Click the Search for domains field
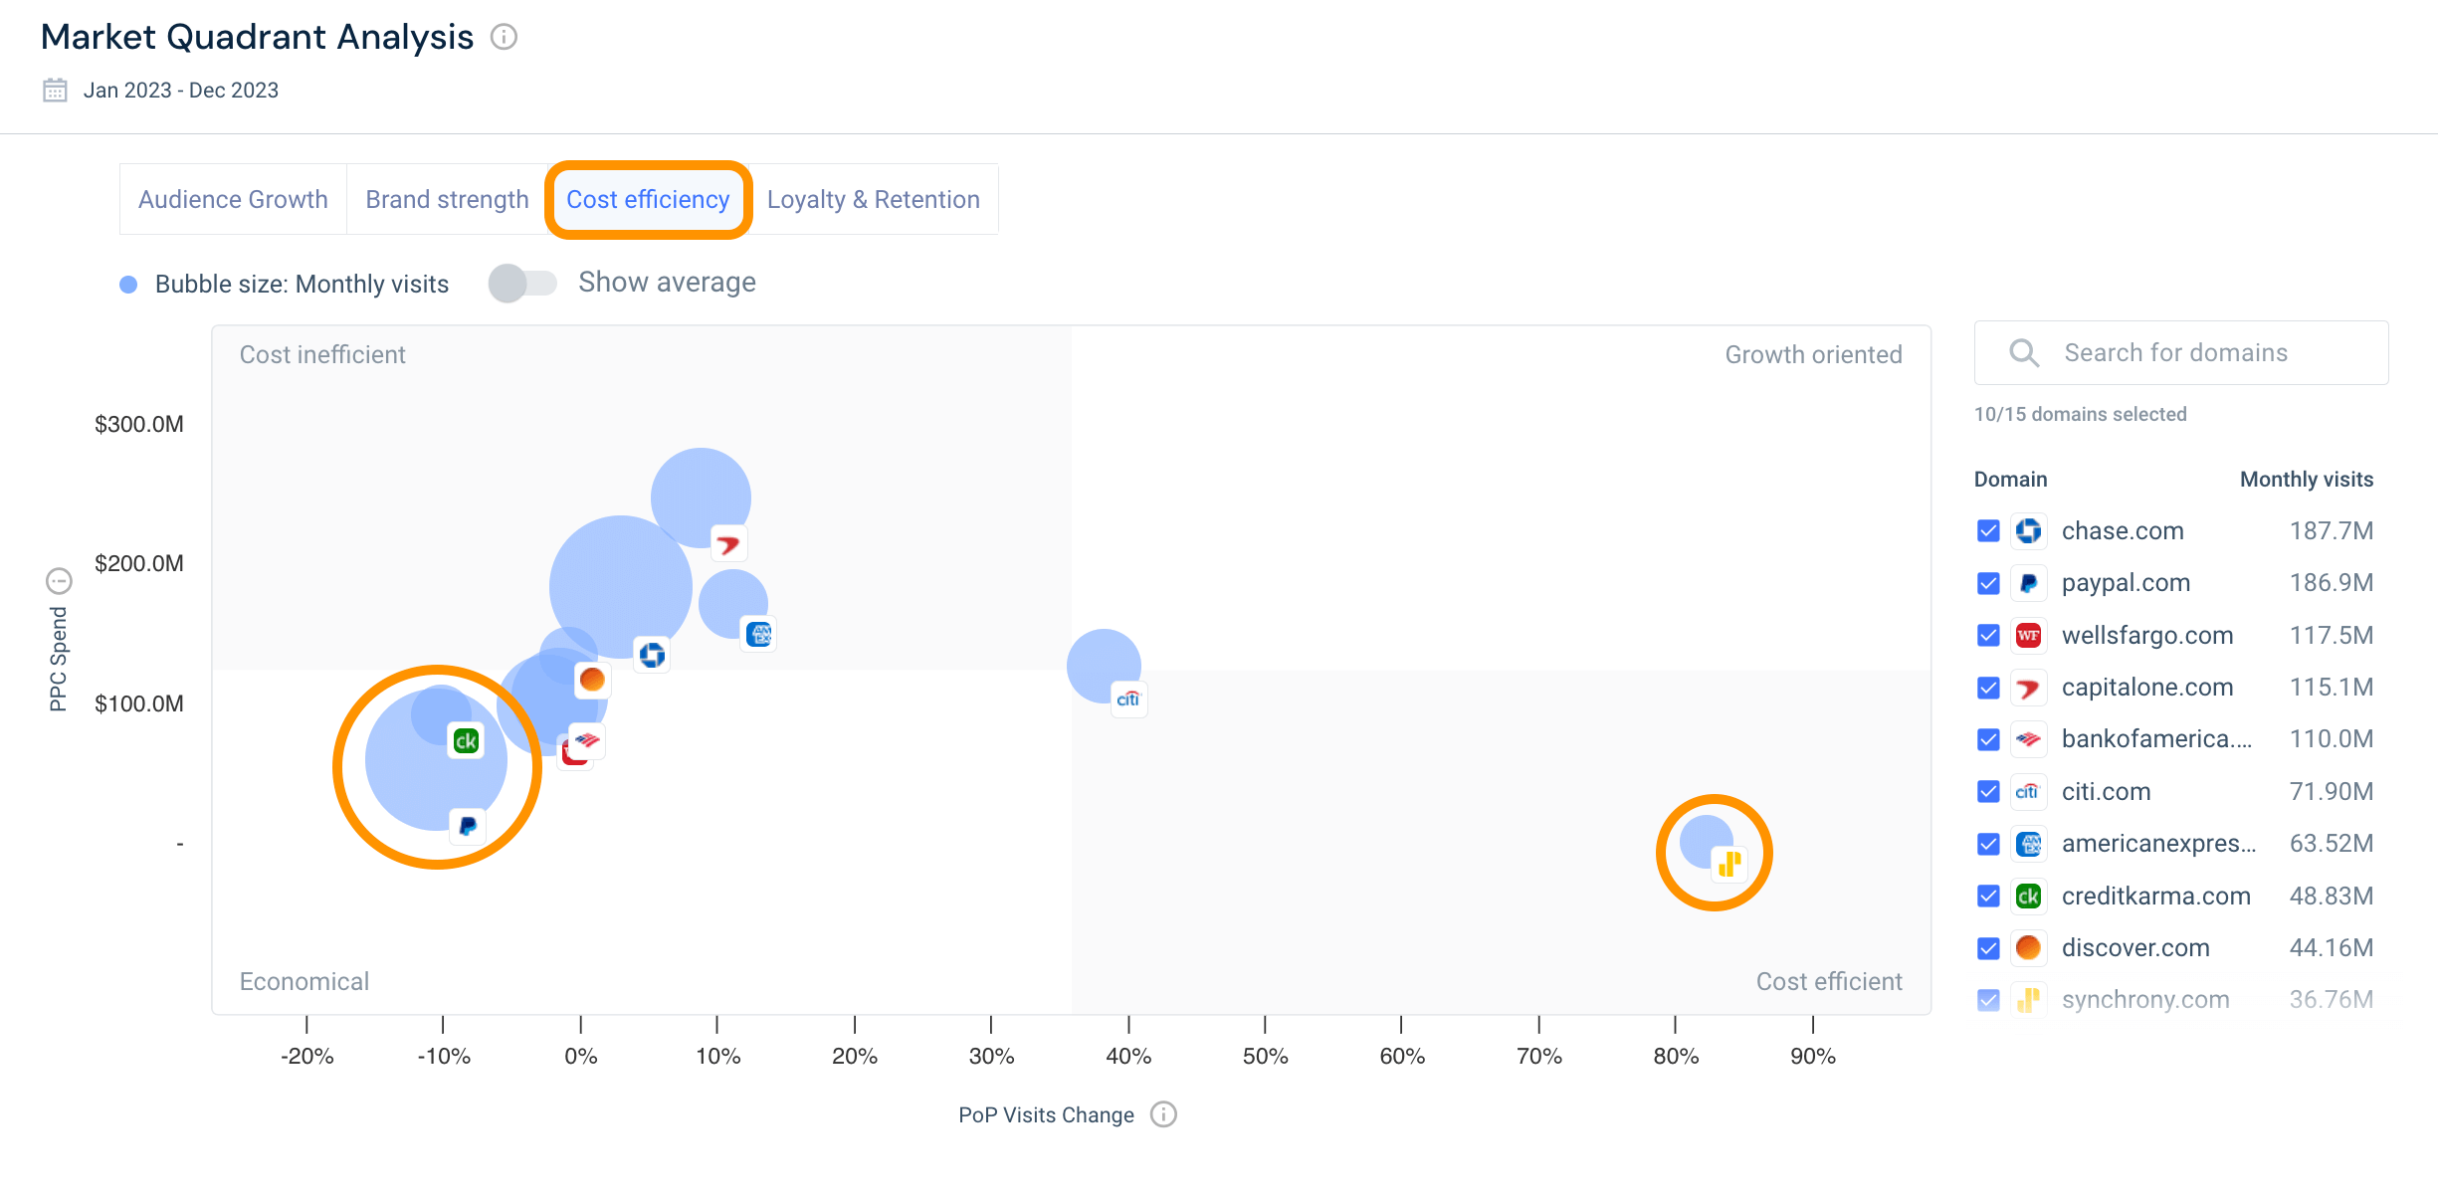 click(x=2179, y=353)
